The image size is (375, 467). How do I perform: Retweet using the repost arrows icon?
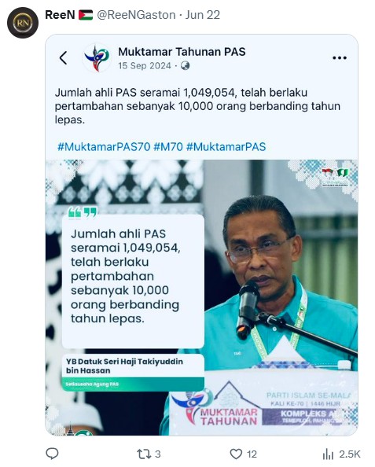142,454
